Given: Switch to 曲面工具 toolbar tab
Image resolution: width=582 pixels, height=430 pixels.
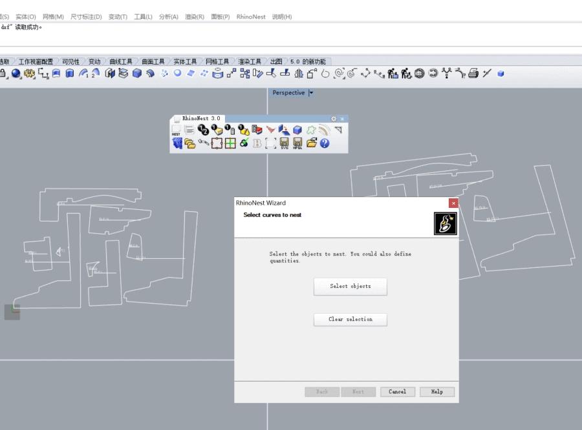Looking at the screenshot, I should [153, 61].
